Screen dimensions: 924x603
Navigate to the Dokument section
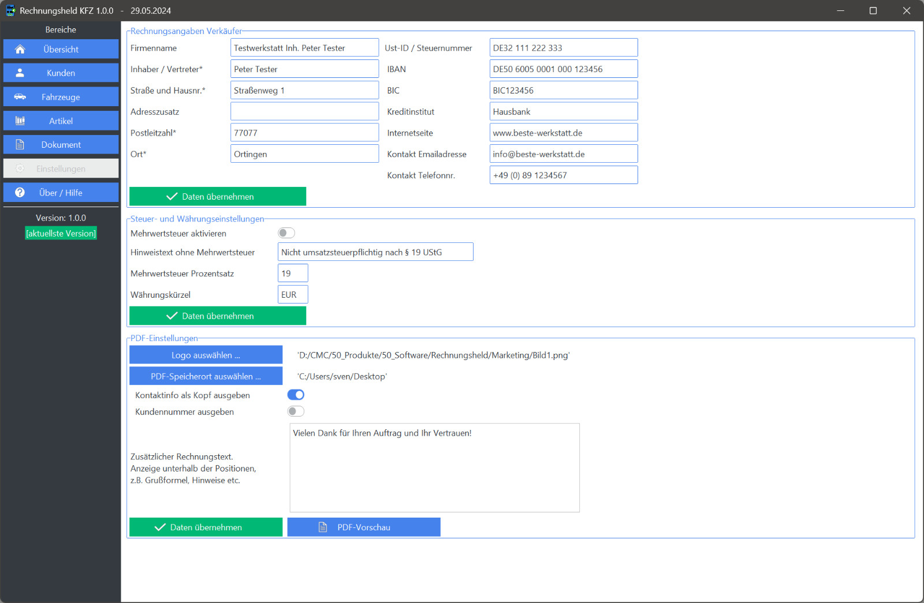pos(61,145)
